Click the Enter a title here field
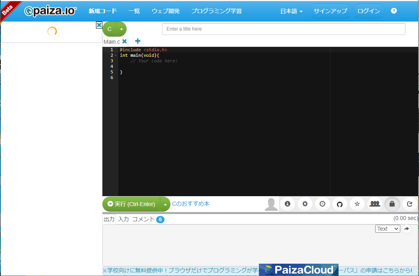419x276 pixels. [x=284, y=29]
